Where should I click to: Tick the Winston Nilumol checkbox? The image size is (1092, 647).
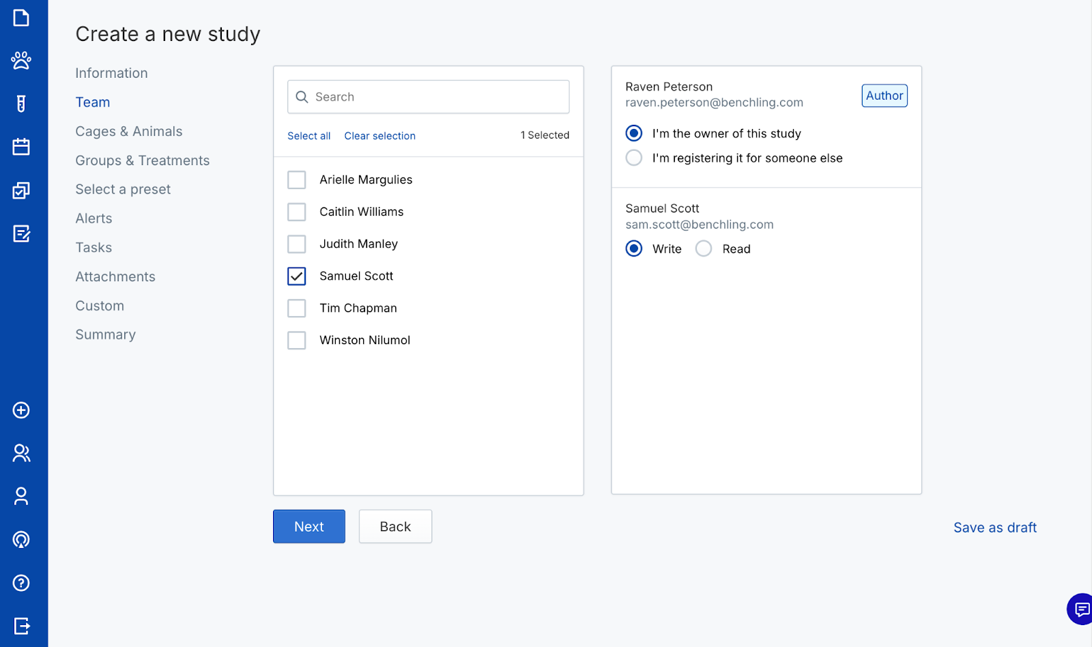[297, 341]
